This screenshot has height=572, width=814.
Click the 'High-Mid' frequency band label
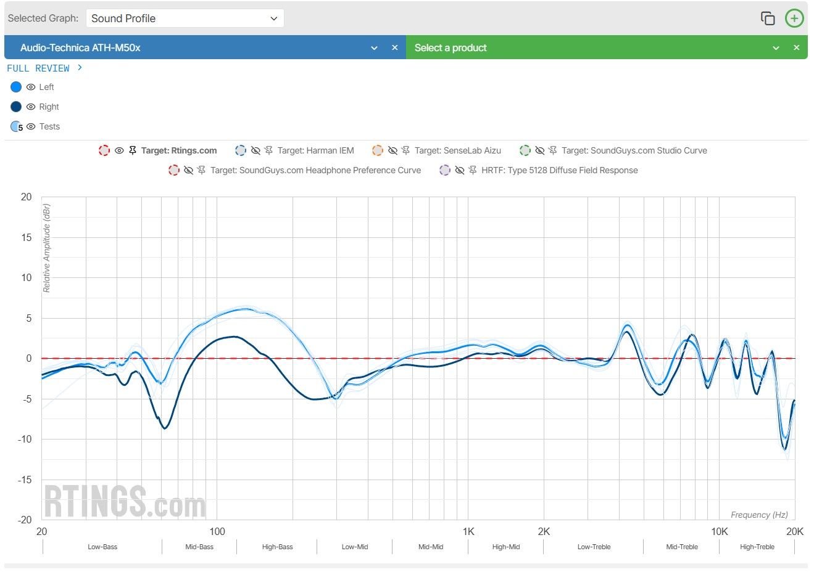tap(506, 547)
